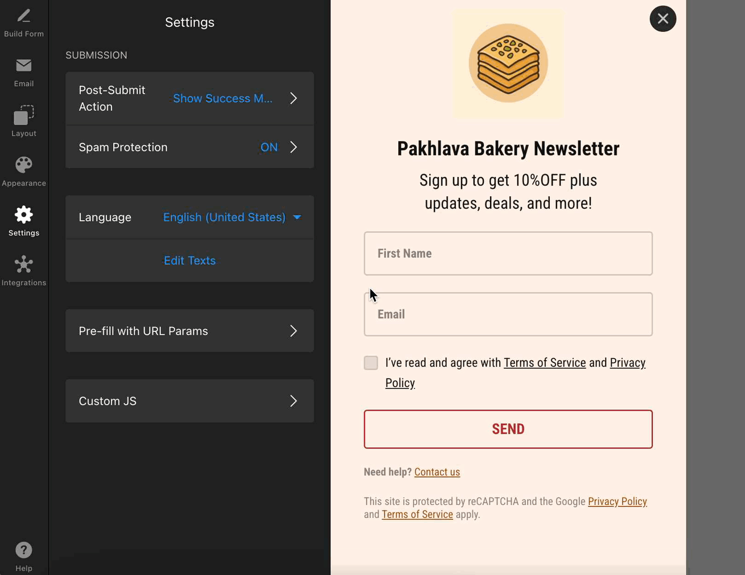Viewport: 745px width, 575px height.
Task: Click the baklava logo image
Action: click(x=508, y=63)
